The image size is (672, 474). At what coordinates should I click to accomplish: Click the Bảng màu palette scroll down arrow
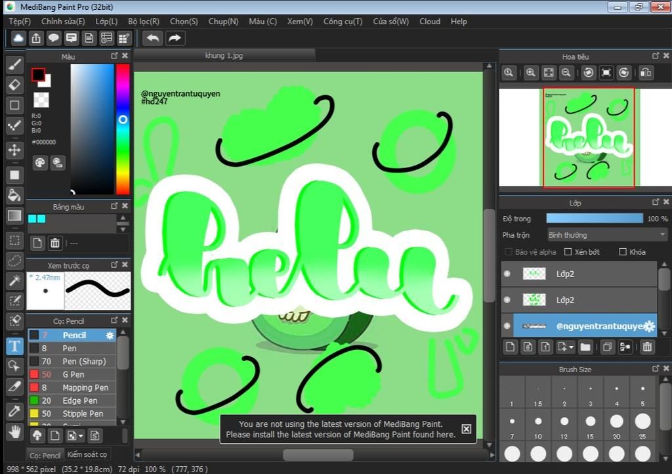(x=123, y=230)
